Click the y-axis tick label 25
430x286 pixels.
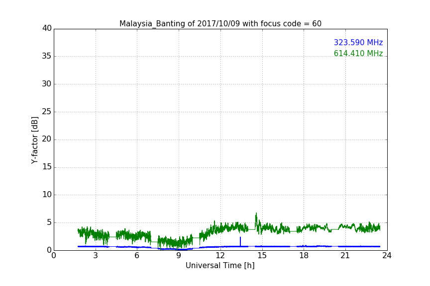click(x=47, y=112)
